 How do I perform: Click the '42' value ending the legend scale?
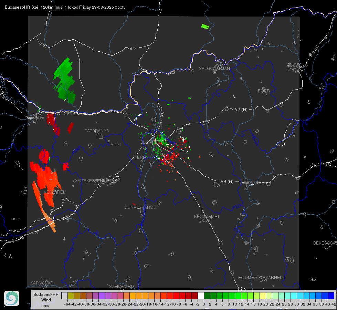coord(334,304)
